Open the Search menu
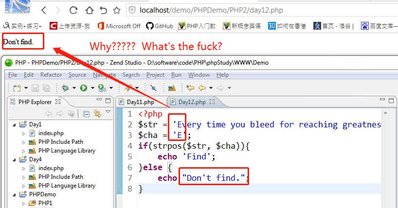398x208 pixels. coord(131,75)
